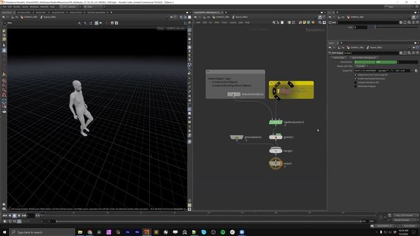Click the Windows search box
Image resolution: width=420 pixels, height=236 pixels.
point(42,232)
